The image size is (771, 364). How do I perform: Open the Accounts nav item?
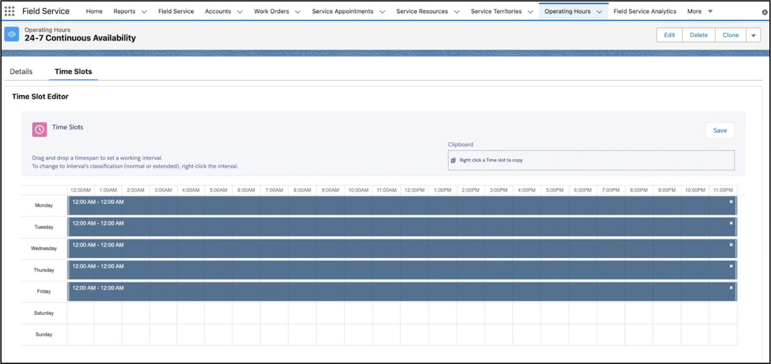coord(218,11)
